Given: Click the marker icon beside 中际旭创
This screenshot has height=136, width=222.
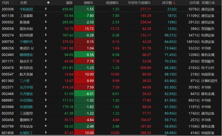Looking at the screenshot, I should coord(45,9).
